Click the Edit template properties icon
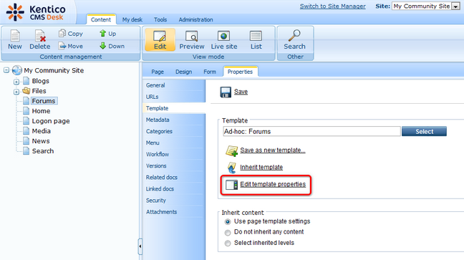 (232, 185)
